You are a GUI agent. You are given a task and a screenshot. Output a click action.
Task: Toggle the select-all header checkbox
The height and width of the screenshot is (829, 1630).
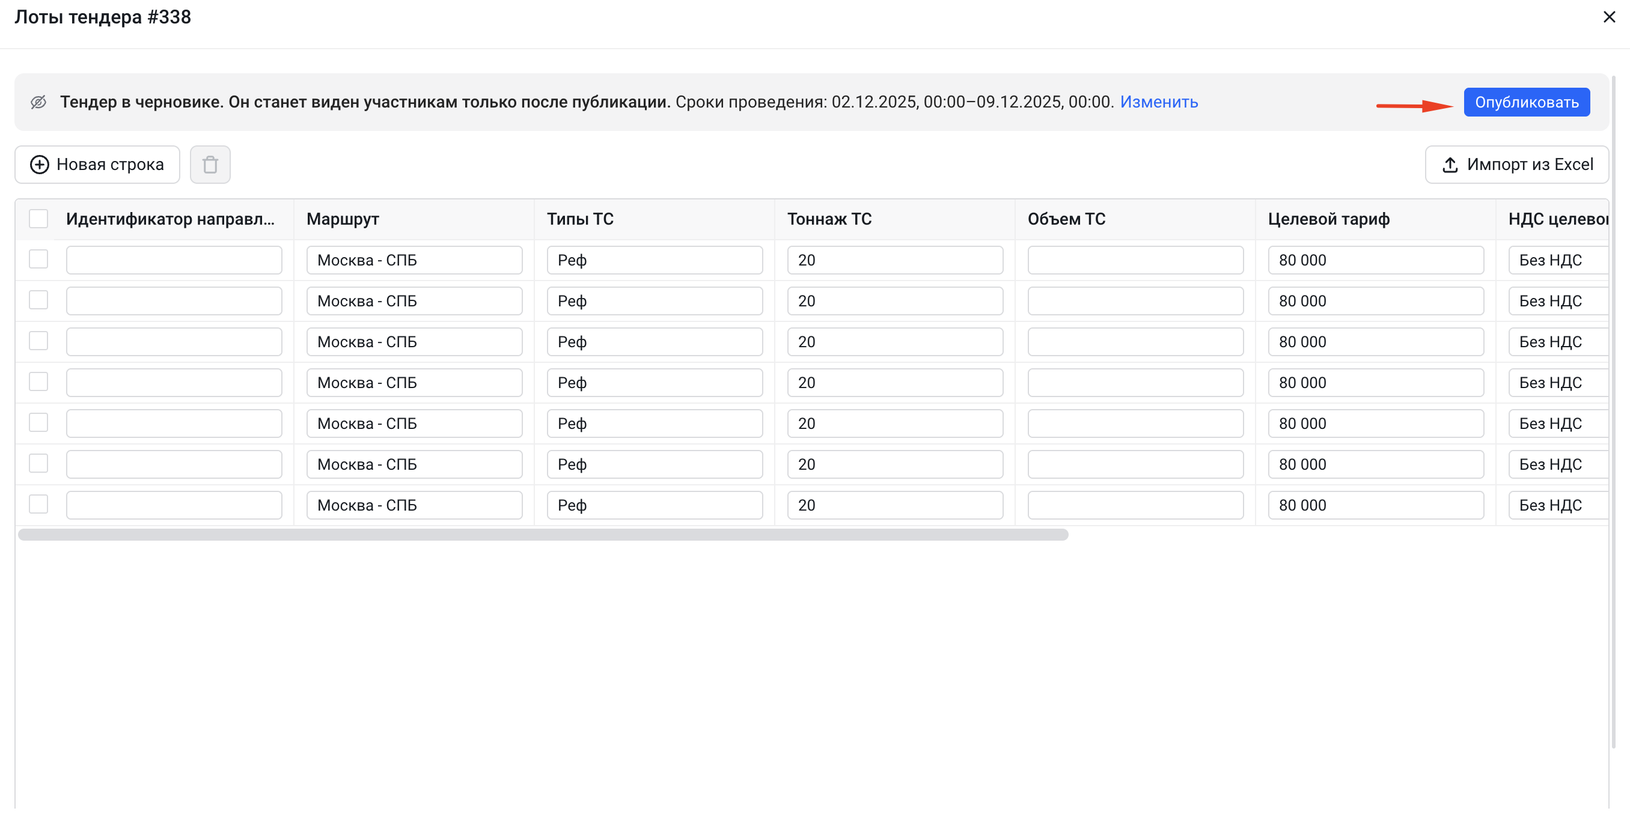click(38, 219)
